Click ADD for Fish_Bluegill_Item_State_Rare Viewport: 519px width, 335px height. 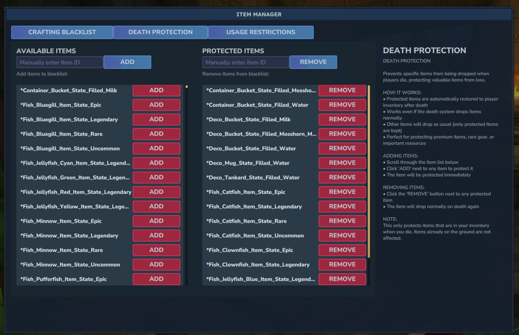click(156, 134)
